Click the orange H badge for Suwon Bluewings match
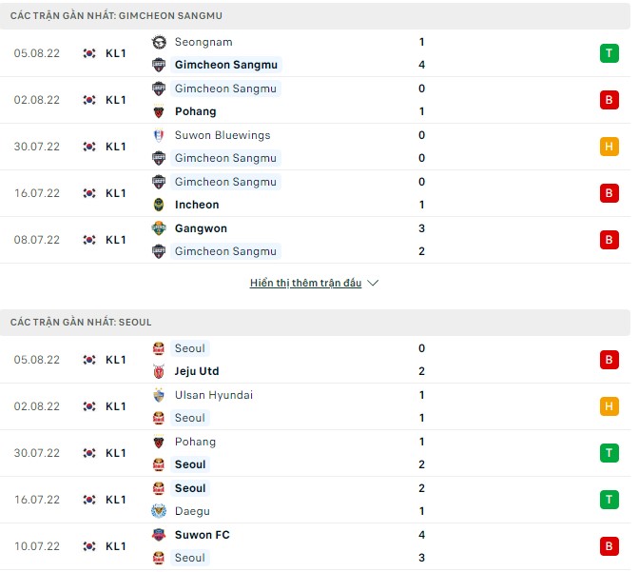Image resolution: width=639 pixels, height=572 pixels. [609, 147]
